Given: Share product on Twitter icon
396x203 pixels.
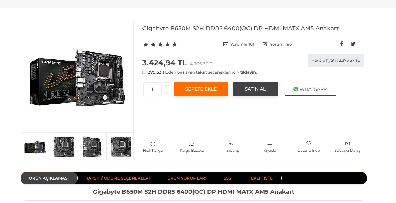Looking at the screenshot, I should pyautogui.click(x=353, y=44).
